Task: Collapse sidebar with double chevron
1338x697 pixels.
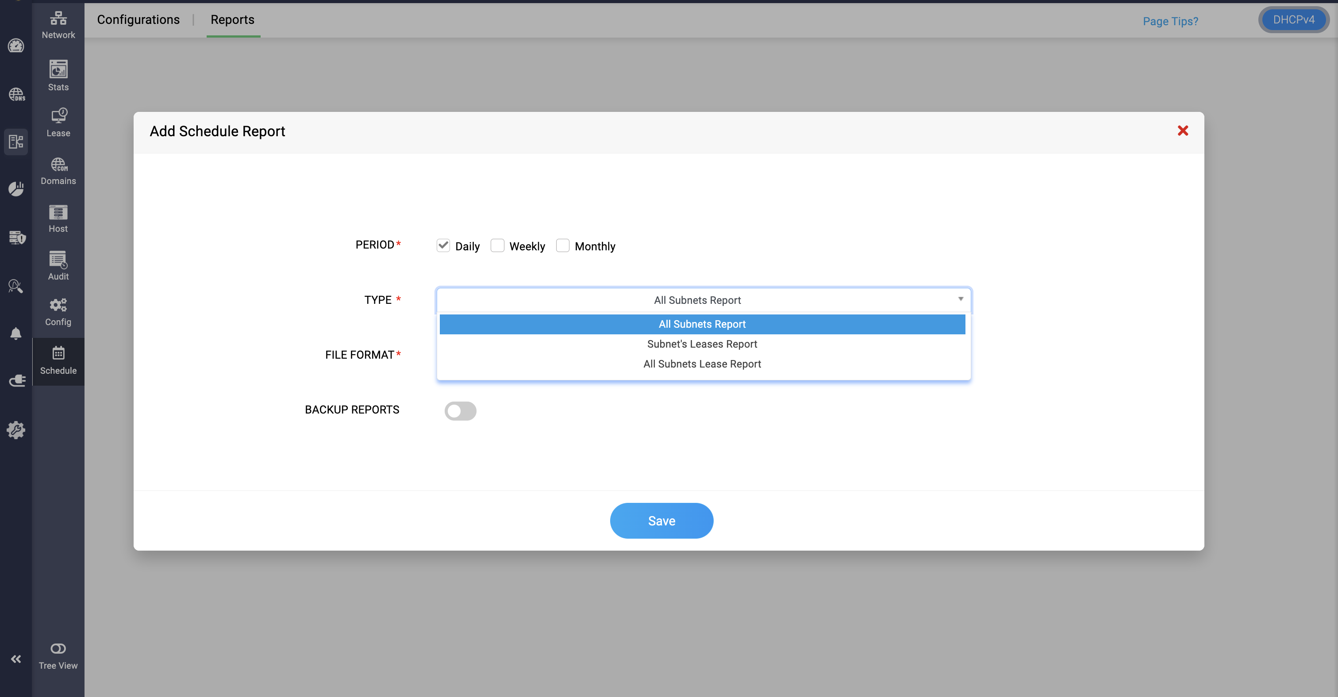Action: (x=16, y=659)
